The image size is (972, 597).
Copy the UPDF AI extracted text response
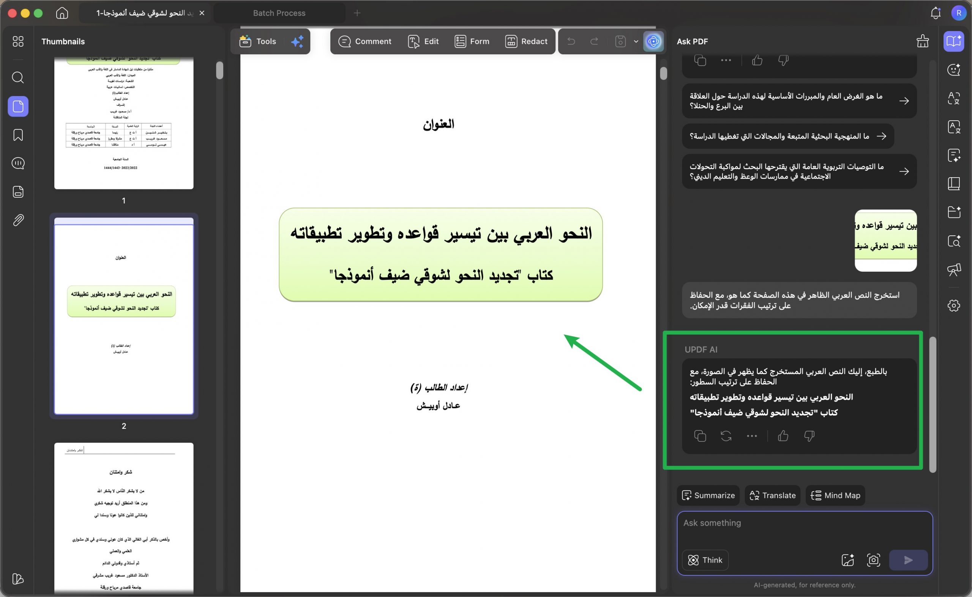700,436
